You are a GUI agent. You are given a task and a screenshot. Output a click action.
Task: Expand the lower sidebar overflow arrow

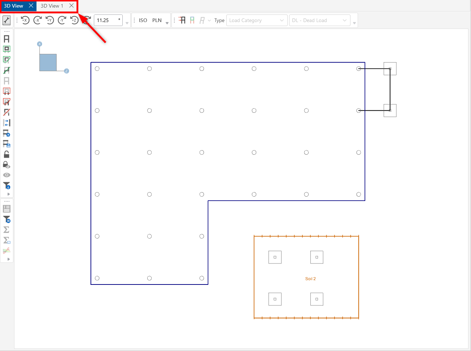(x=8, y=259)
